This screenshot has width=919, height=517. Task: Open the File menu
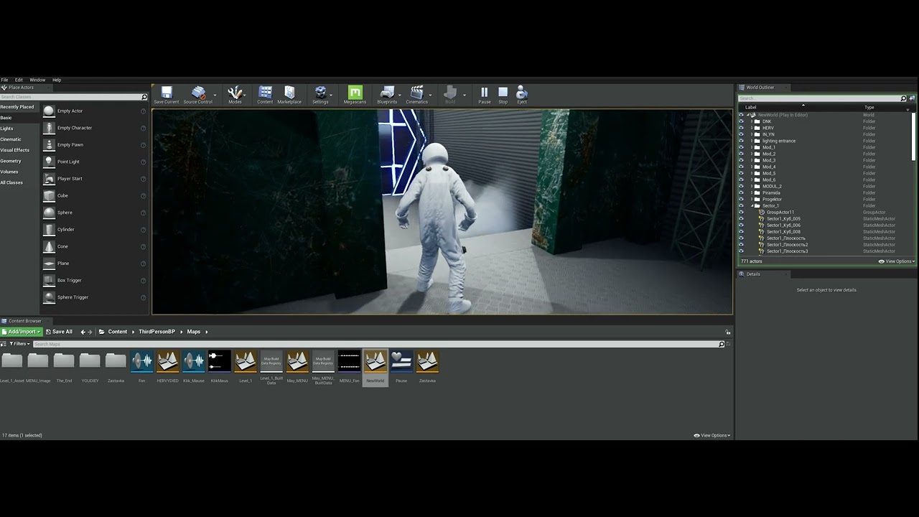pyautogui.click(x=4, y=80)
